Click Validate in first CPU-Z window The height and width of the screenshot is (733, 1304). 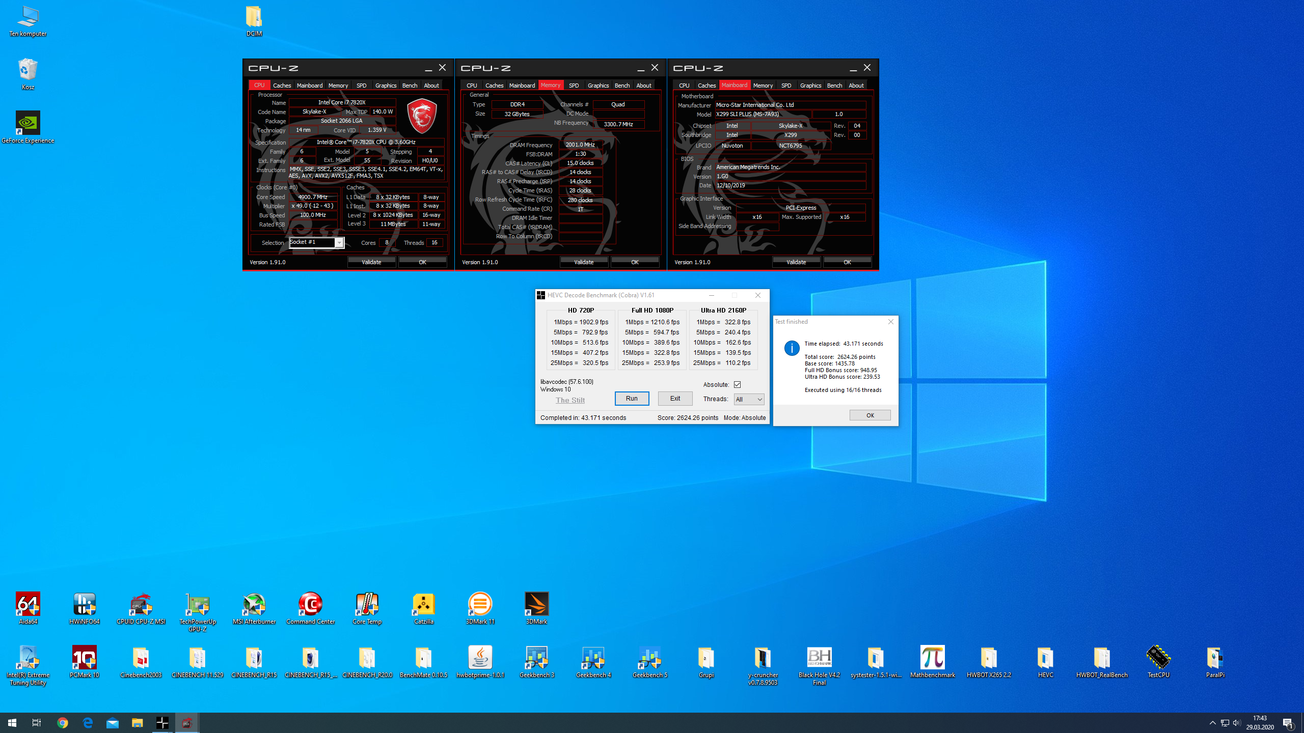point(371,262)
